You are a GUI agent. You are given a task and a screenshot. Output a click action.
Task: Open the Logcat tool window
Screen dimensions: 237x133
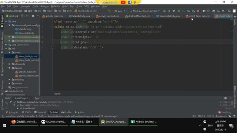pyautogui.click(x=12, y=112)
